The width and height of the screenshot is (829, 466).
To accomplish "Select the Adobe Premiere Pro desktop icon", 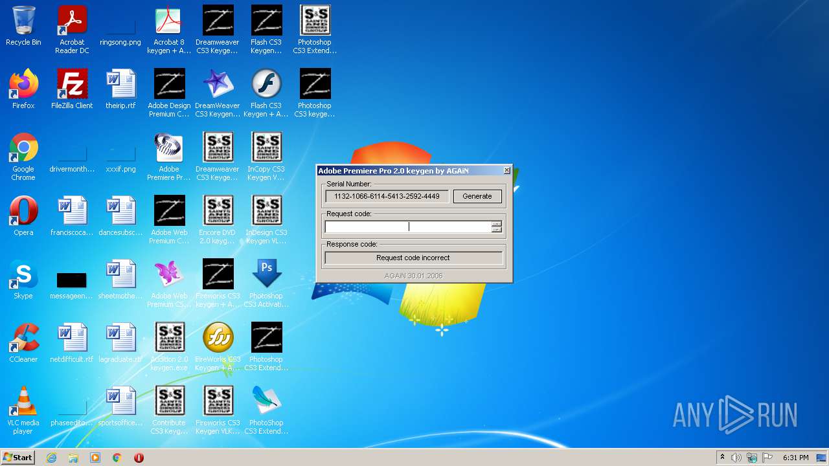I will tap(169, 156).
